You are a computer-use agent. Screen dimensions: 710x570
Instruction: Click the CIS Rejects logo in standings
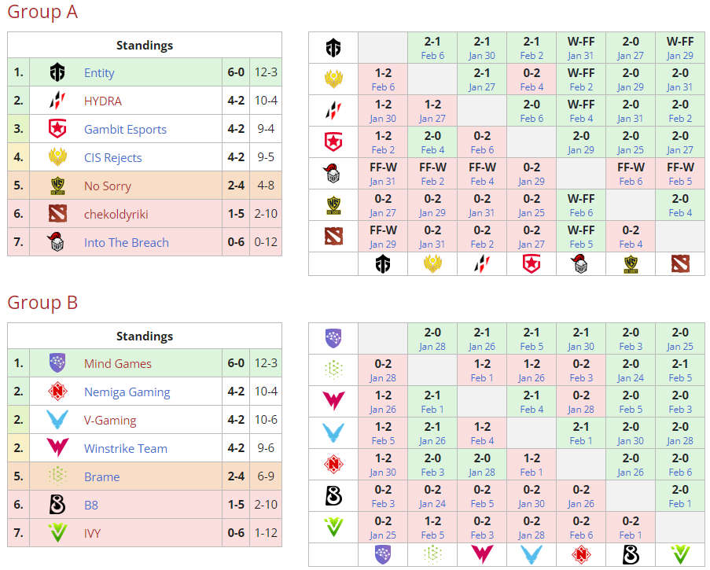[57, 158]
